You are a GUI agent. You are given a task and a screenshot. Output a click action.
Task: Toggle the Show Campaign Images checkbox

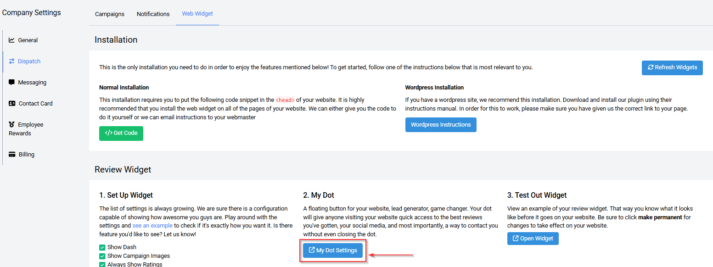click(x=102, y=256)
